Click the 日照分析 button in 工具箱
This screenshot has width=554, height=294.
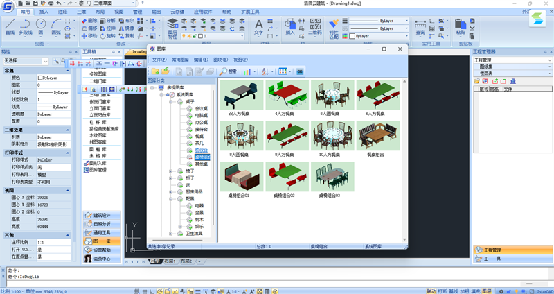pyautogui.click(x=102, y=224)
